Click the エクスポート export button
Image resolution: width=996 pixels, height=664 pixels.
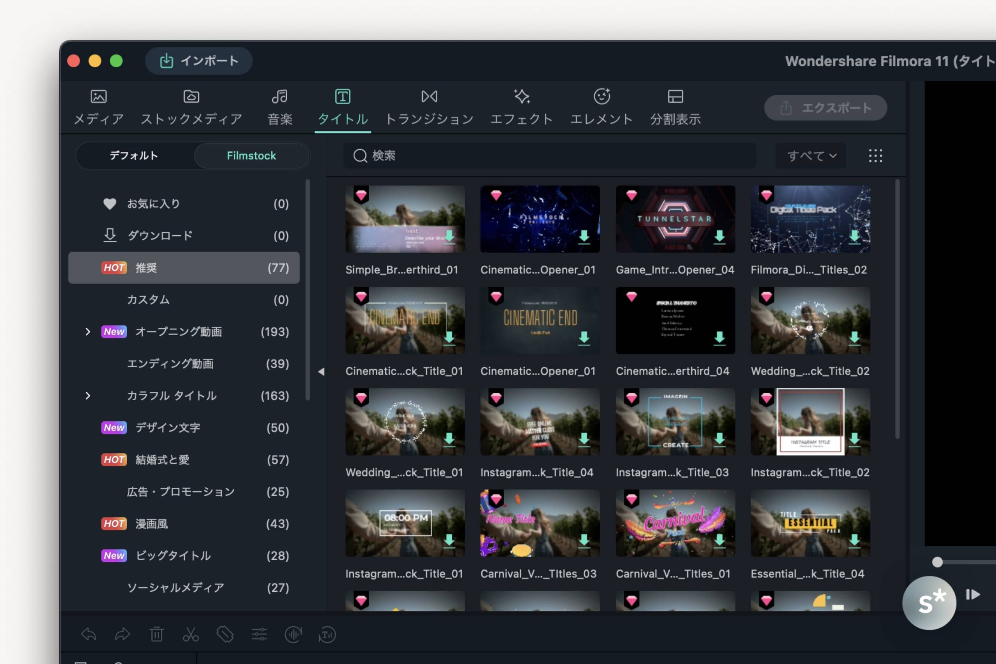825,108
